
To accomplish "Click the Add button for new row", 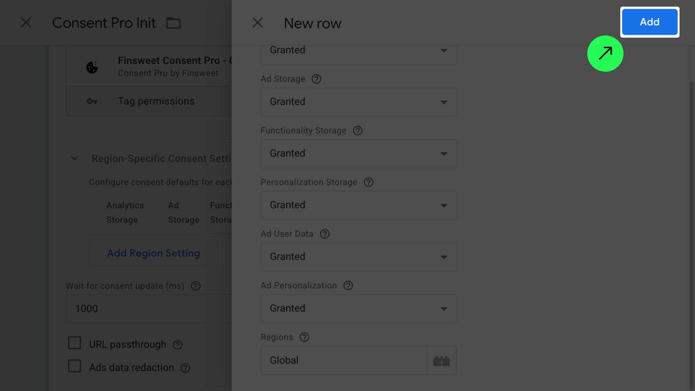I will pyautogui.click(x=649, y=22).
